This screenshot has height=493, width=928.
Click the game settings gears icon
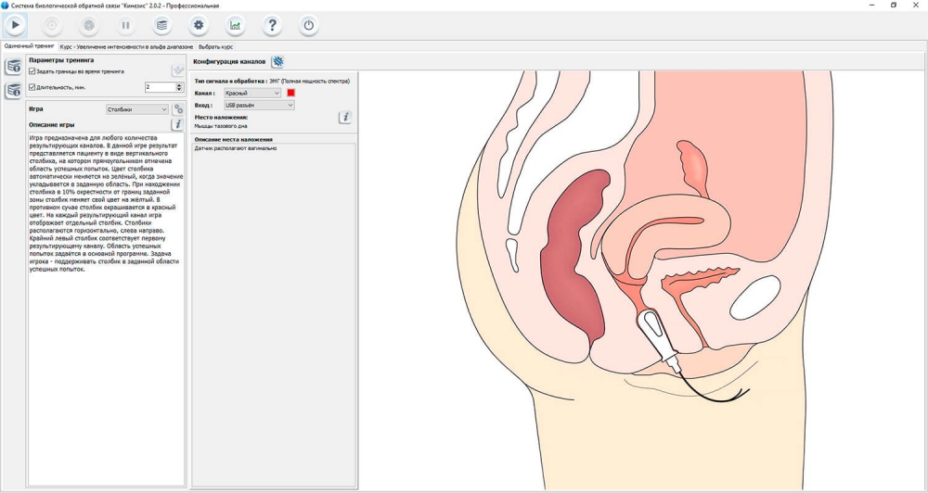pos(178,109)
